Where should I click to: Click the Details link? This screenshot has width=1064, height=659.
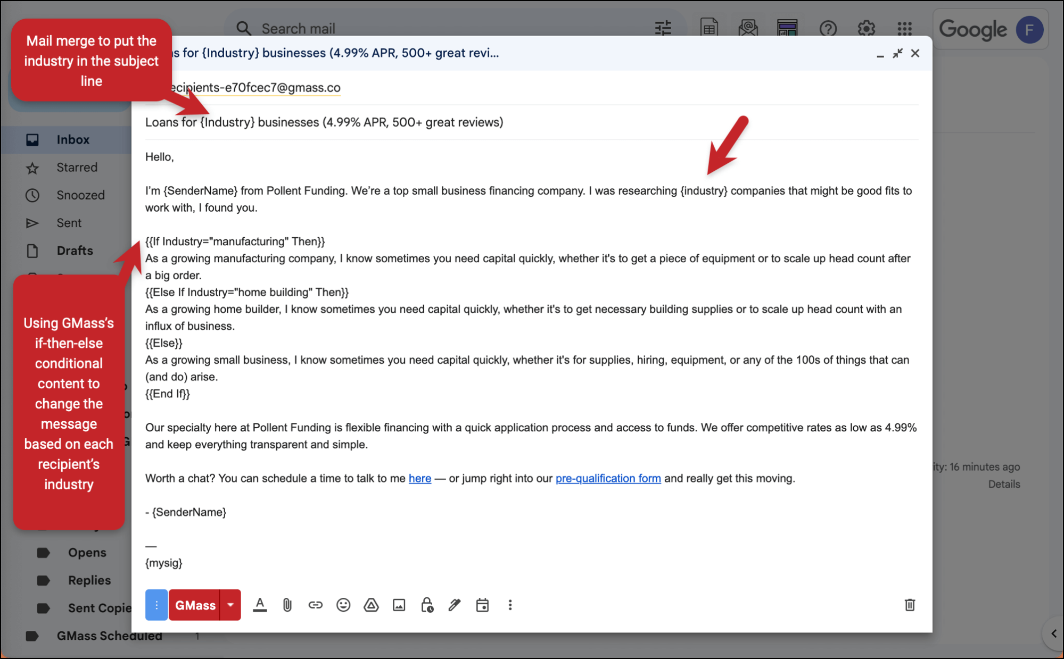coord(1004,484)
